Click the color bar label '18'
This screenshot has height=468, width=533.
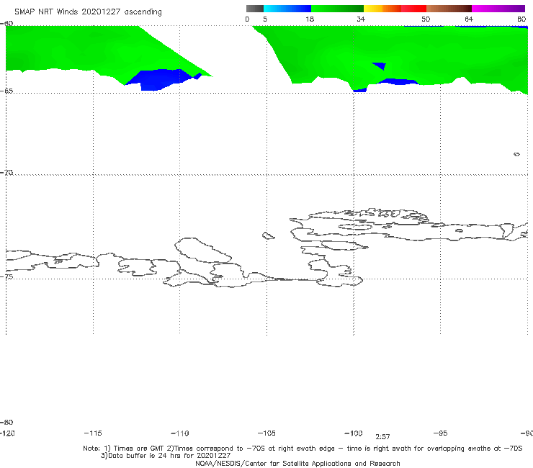pyautogui.click(x=310, y=19)
